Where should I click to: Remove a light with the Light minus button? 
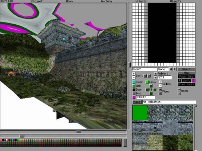coord(134,77)
